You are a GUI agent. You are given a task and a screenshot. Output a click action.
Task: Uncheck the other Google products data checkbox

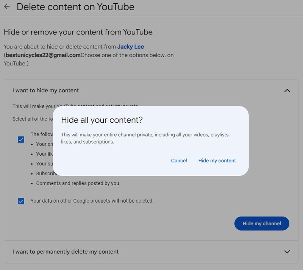[x=21, y=201]
